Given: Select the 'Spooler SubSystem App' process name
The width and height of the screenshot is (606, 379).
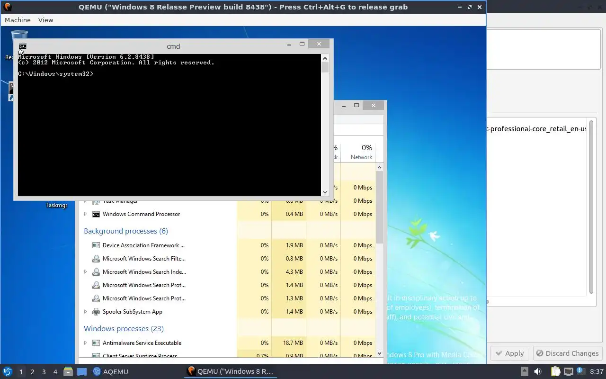Looking at the screenshot, I should coord(133,312).
